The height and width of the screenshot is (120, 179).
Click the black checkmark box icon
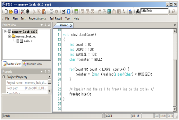tap(64, 12)
